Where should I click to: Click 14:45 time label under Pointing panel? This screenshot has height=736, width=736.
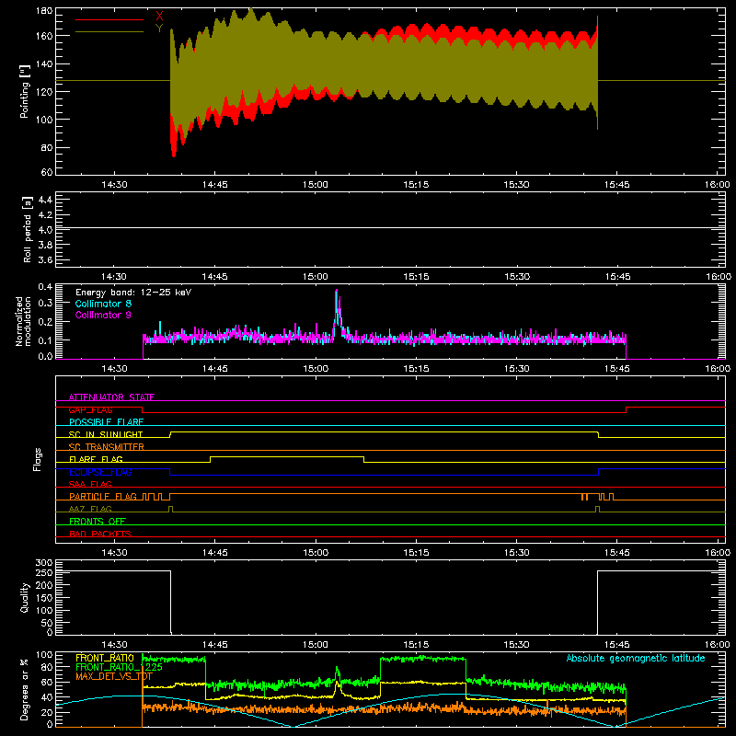tap(214, 185)
